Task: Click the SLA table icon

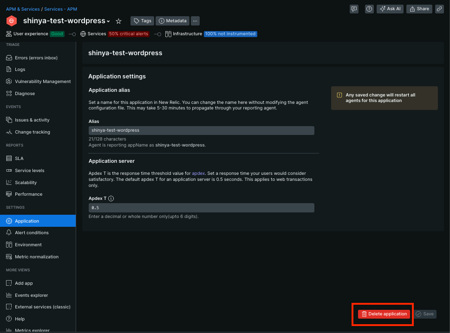Action: coord(9,158)
